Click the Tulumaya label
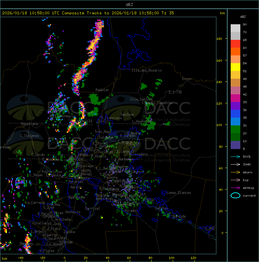The height and width of the screenshot is (262, 259). [106, 137]
